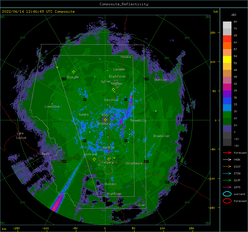The width and height of the screenshot is (248, 232).
Task: Select the blue 36-33 dBZ color swatch
Action: click(227, 101)
